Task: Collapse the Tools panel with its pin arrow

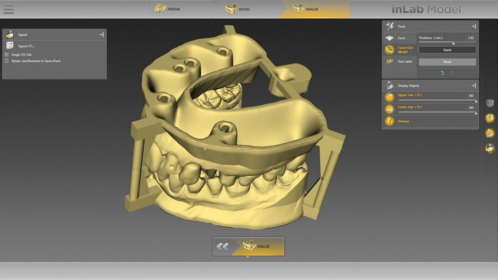Action: coord(474,26)
